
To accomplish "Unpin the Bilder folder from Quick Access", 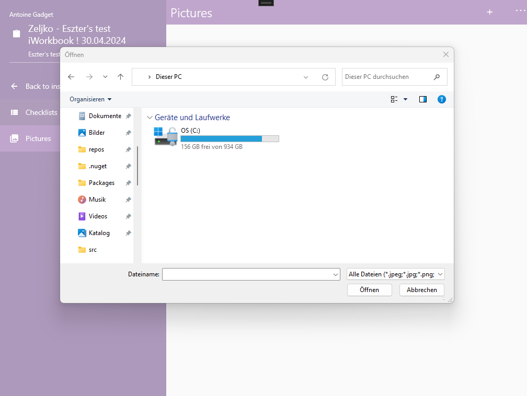I will [128, 132].
